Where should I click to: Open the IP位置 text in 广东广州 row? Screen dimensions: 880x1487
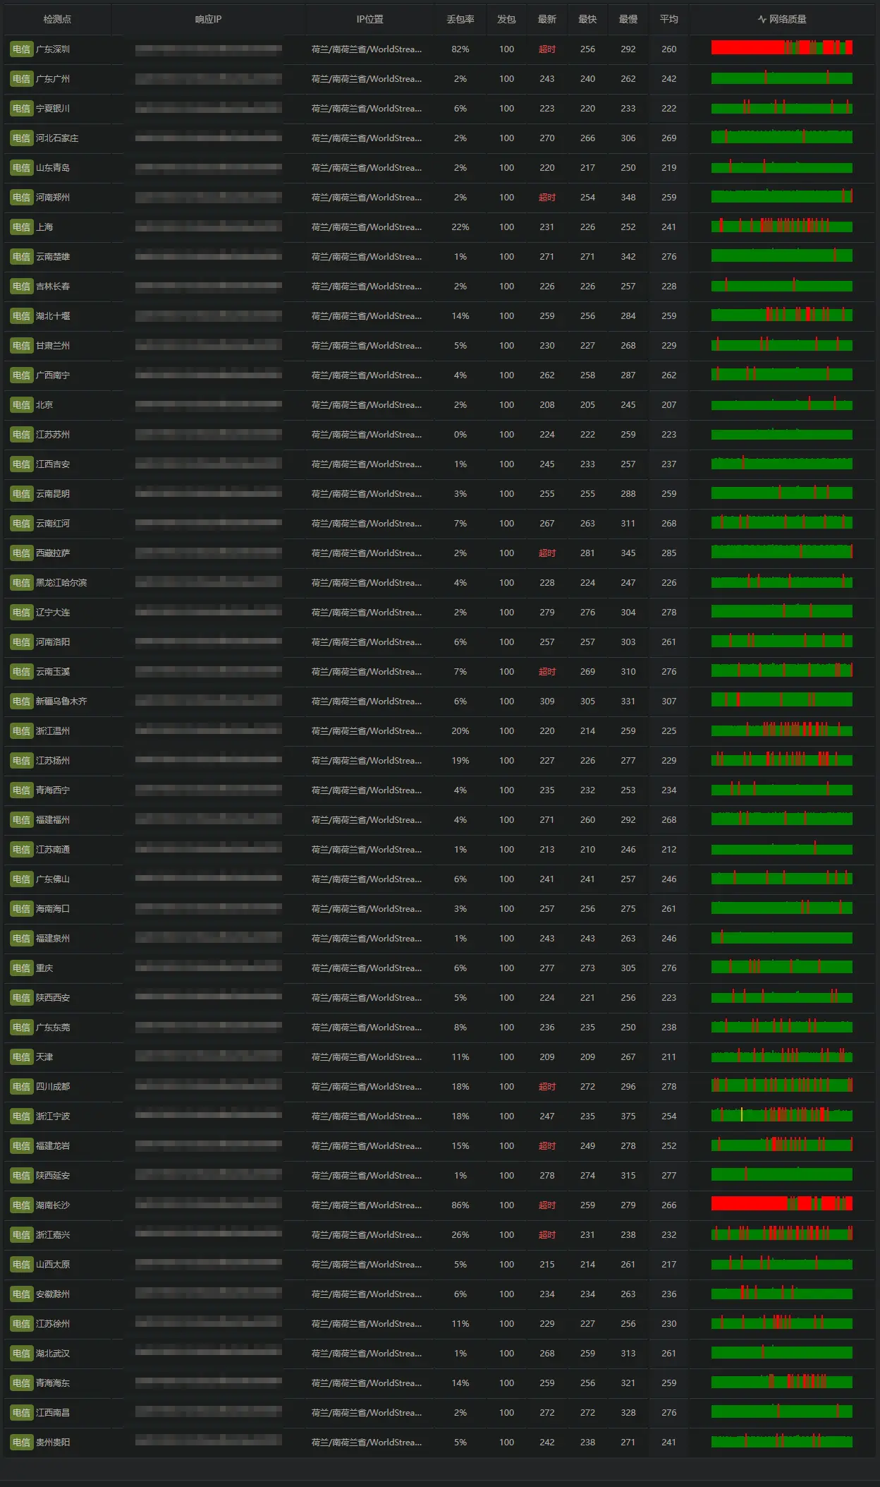coord(367,79)
